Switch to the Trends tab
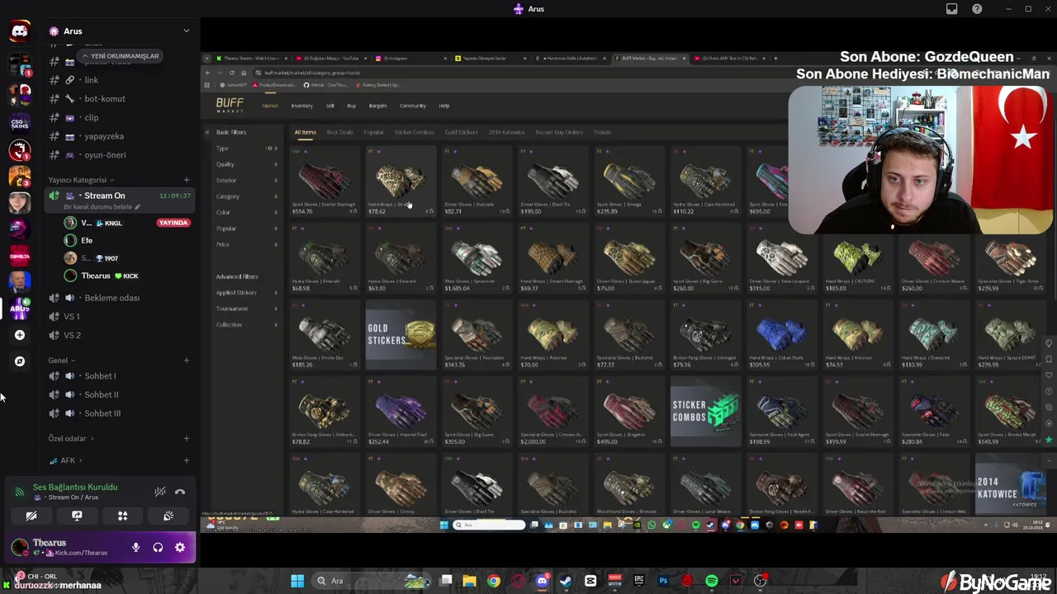1057x594 pixels. click(x=602, y=132)
